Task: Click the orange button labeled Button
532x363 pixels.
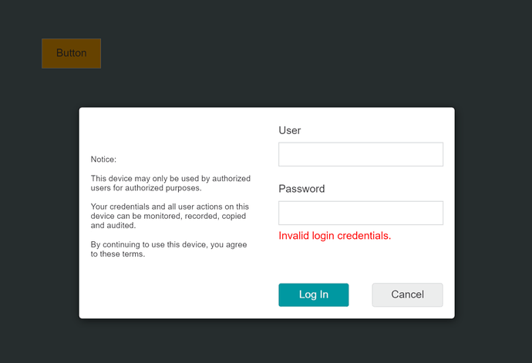Action: tap(71, 53)
